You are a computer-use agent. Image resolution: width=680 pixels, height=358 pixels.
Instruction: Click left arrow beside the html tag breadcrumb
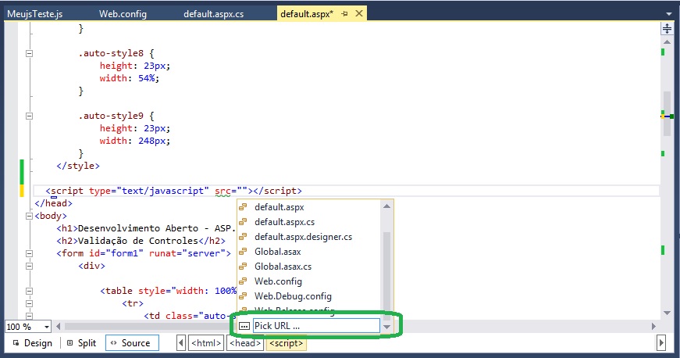tap(181, 343)
